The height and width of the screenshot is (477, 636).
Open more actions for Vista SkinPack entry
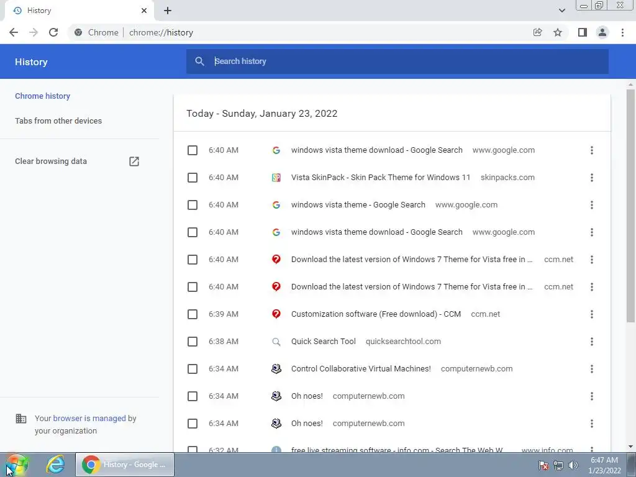[592, 178]
